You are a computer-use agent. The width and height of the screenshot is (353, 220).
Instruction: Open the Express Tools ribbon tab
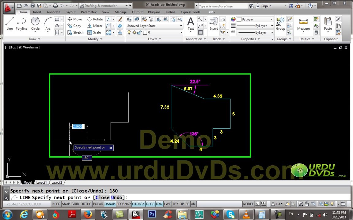pyautogui.click(x=191, y=12)
